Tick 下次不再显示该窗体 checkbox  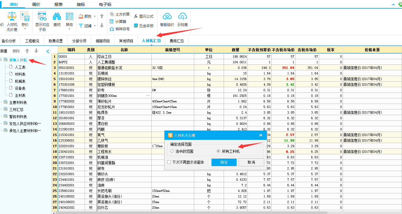169,162
